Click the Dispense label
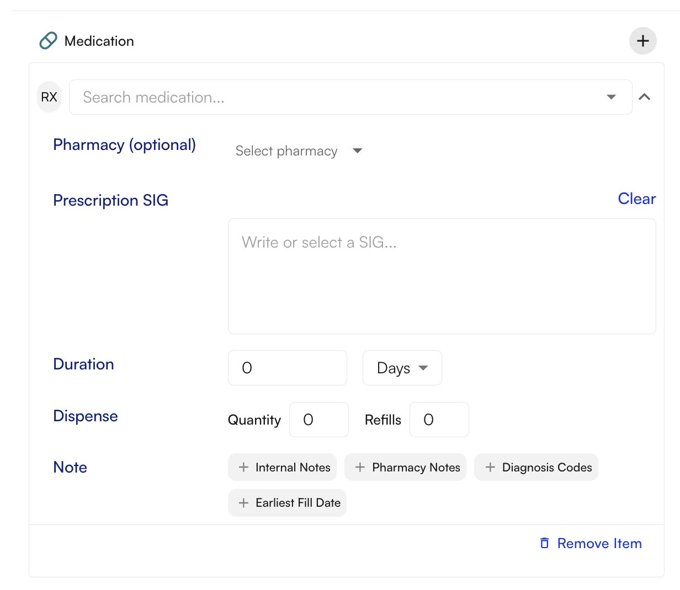Image resolution: width=680 pixels, height=590 pixels. coord(86,416)
